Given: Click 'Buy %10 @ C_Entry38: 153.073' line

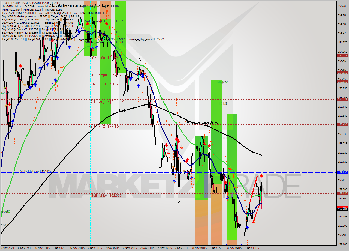Looking at the screenshot, I should [x=37, y=19].
